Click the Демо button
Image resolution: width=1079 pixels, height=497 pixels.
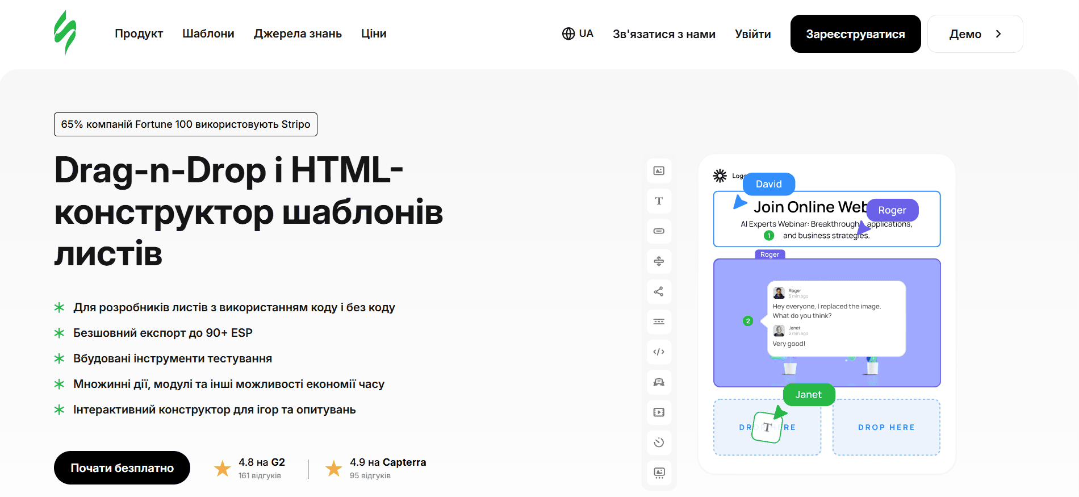click(x=975, y=34)
